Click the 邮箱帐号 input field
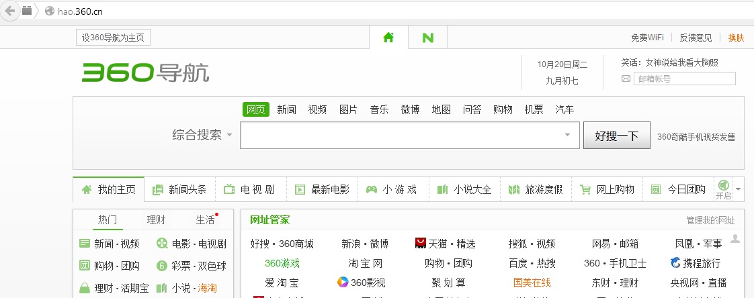This screenshot has height=298, width=754. pos(684,79)
